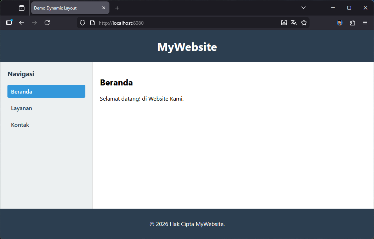Image resolution: width=374 pixels, height=239 pixels.
Task: Bookmark the page via the star icon
Action: click(304, 22)
